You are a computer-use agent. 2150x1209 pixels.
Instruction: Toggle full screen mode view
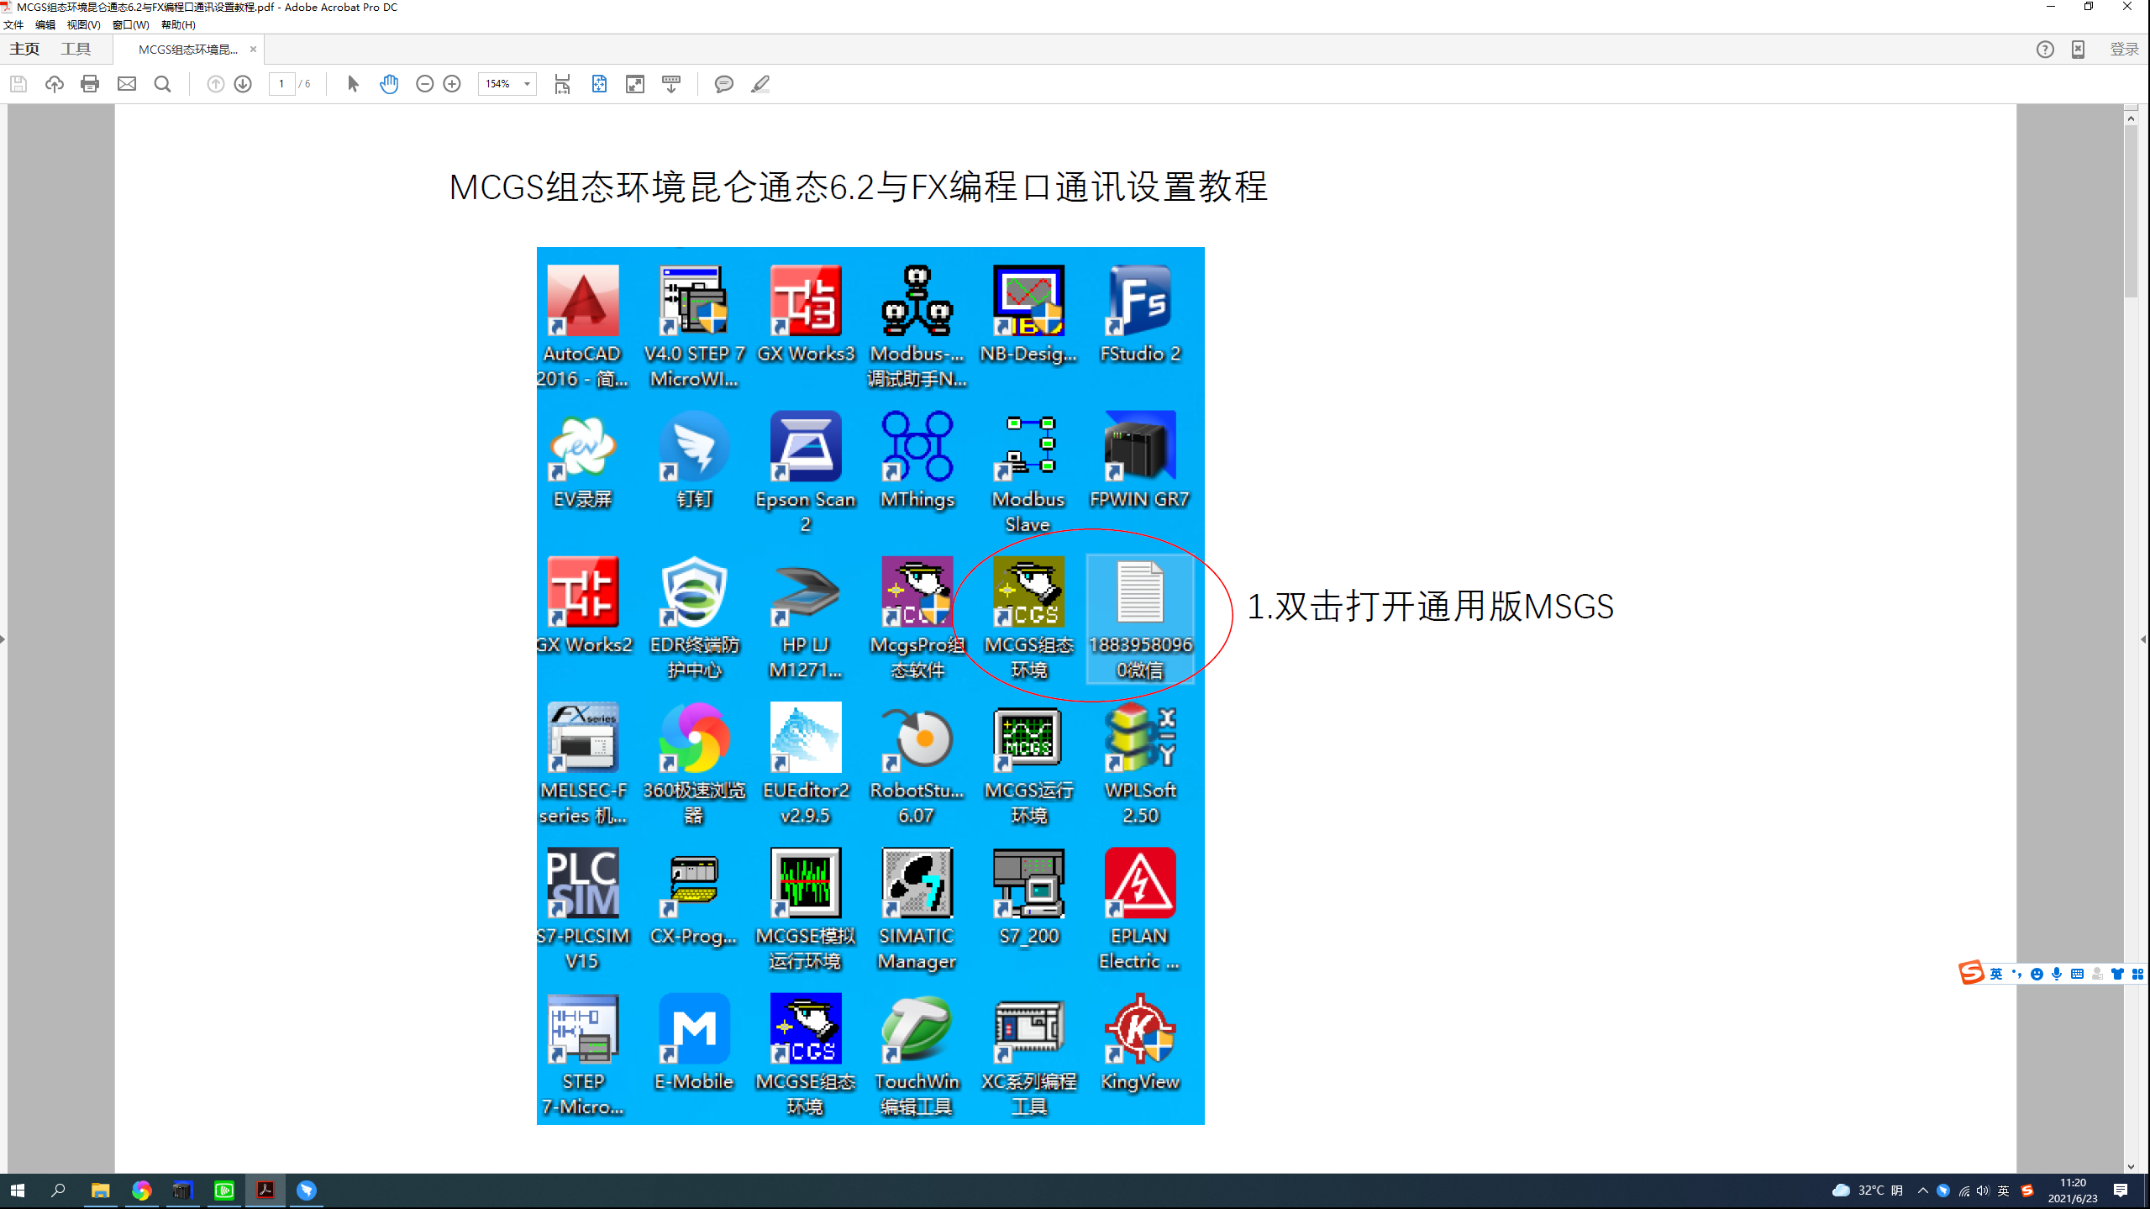(635, 84)
